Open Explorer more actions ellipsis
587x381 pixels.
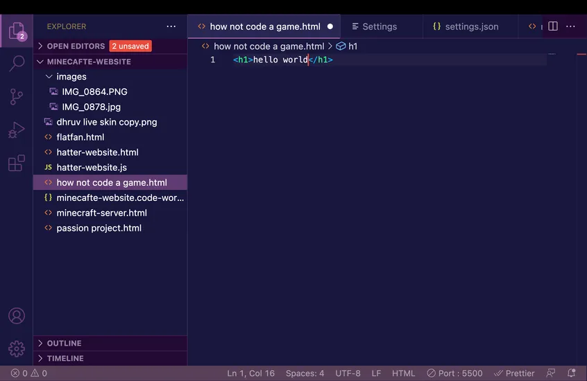171,26
